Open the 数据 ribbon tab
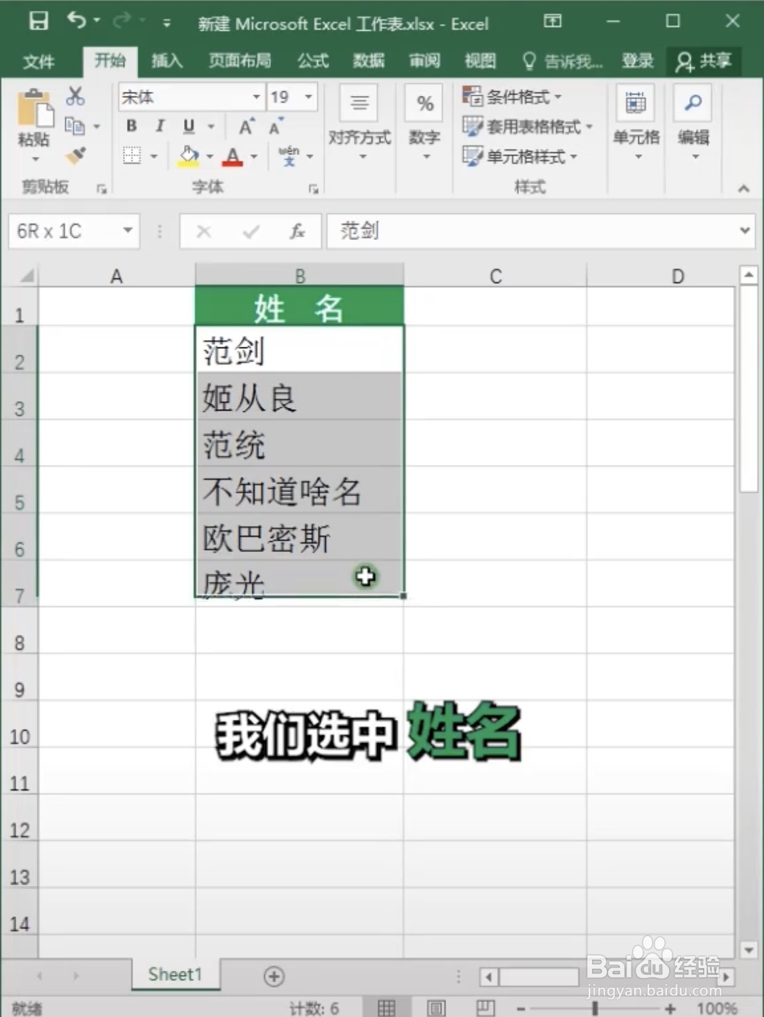Image resolution: width=764 pixels, height=1017 pixels. click(x=367, y=61)
